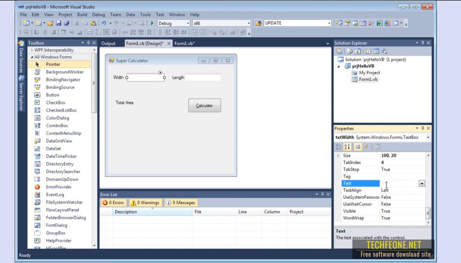Switch to the Form1.vb* code tab
461x263 pixels.
pyautogui.click(x=184, y=44)
